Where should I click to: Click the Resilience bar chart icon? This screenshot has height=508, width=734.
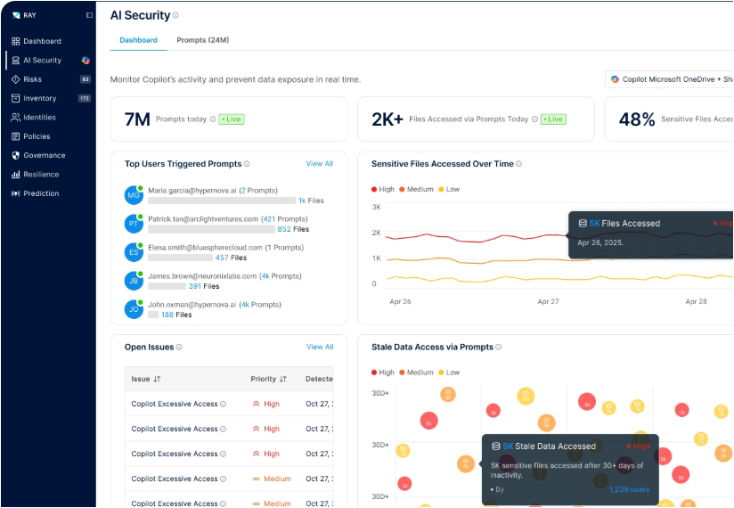(x=15, y=175)
